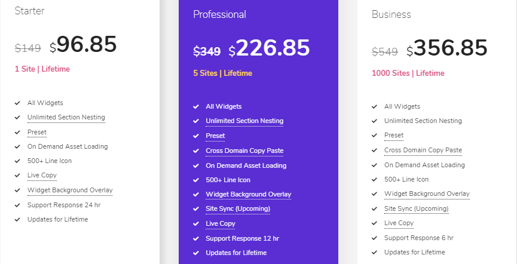The height and width of the screenshot is (264, 517).
Task: Click the Starter plan title
Action: 29,11
